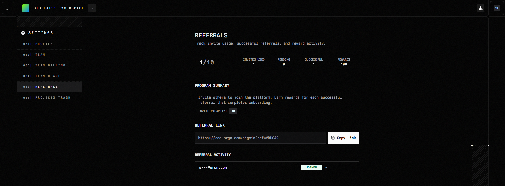Image resolution: width=505 pixels, height=186 pixels.
Task: Click the copy icon in Copy Link
Action: (x=333, y=138)
